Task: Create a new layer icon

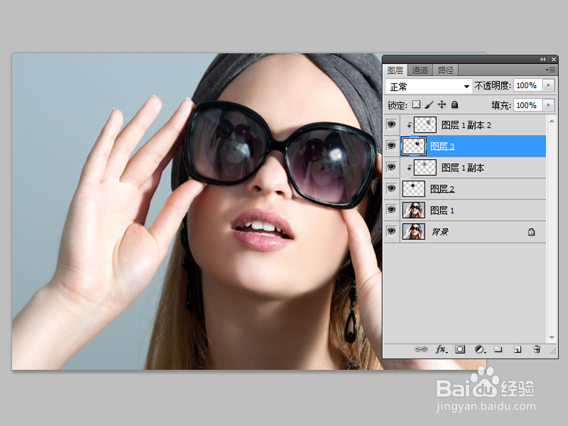Action: [518, 349]
